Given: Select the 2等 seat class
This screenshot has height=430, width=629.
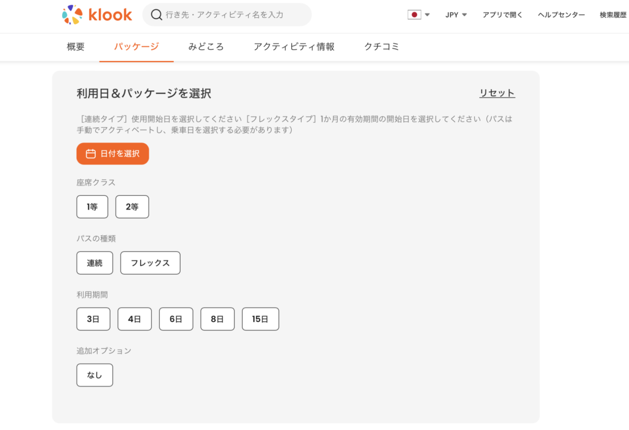Looking at the screenshot, I should click(132, 207).
